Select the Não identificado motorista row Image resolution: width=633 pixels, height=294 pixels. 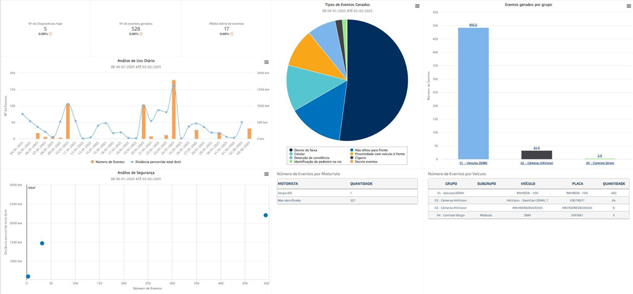pos(347,200)
